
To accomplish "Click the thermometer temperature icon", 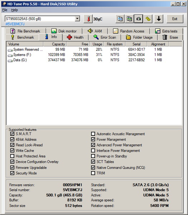I will (x=88, y=19).
